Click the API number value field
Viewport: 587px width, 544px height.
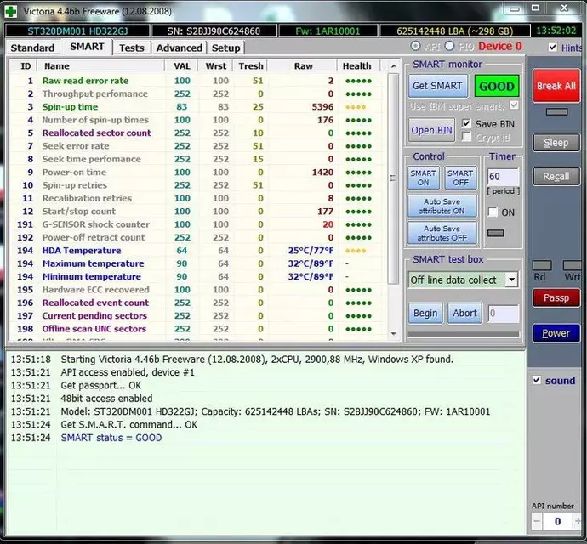pyautogui.click(x=557, y=521)
